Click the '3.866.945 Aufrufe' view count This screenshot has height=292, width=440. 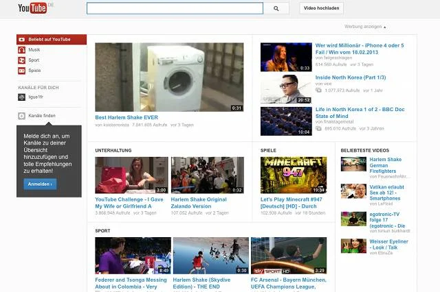click(x=113, y=213)
